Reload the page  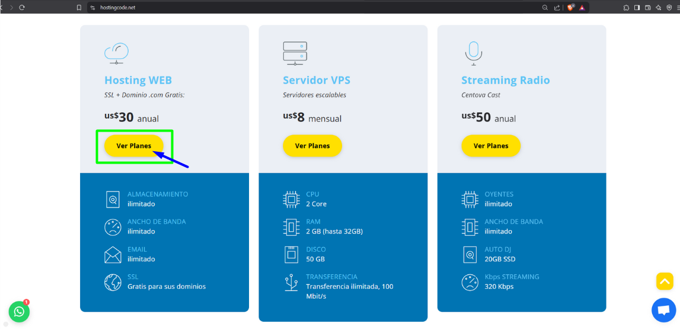point(22,8)
